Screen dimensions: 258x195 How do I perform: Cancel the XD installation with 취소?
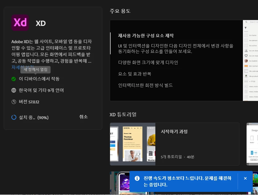84,117
